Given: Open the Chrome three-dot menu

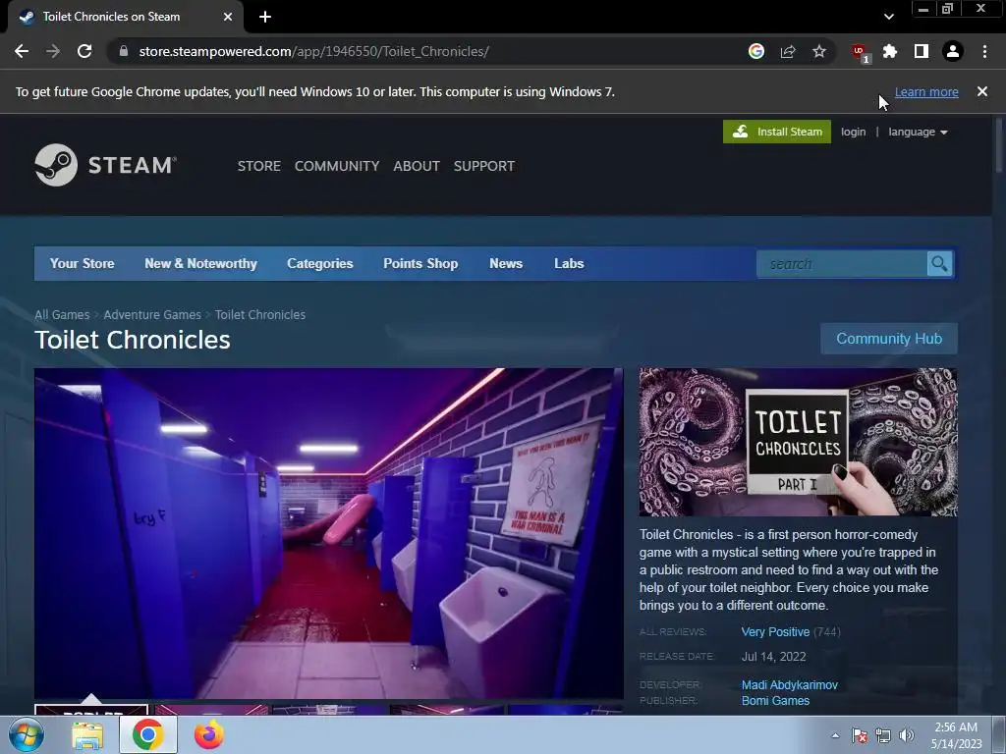Looking at the screenshot, I should (x=984, y=51).
